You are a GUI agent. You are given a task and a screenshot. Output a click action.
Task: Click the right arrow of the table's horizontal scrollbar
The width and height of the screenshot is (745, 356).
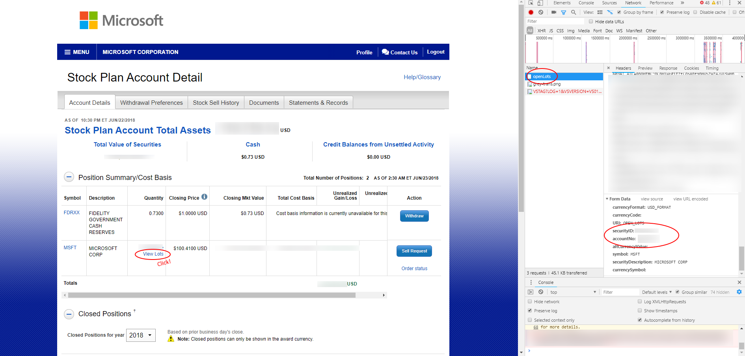[384, 295]
